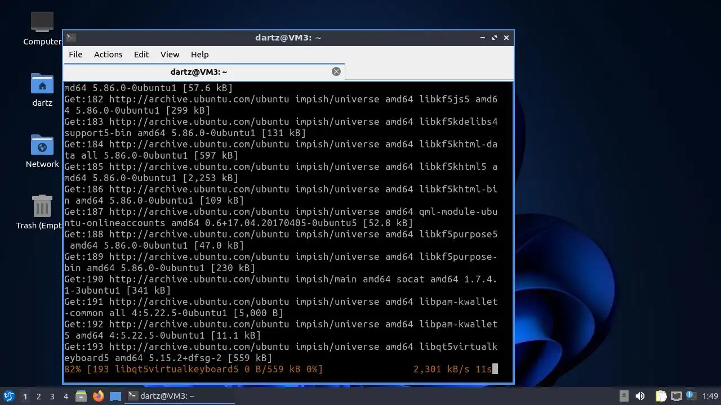Click the terminal cursor after 11s
This screenshot has height=405, width=721.
495,369
